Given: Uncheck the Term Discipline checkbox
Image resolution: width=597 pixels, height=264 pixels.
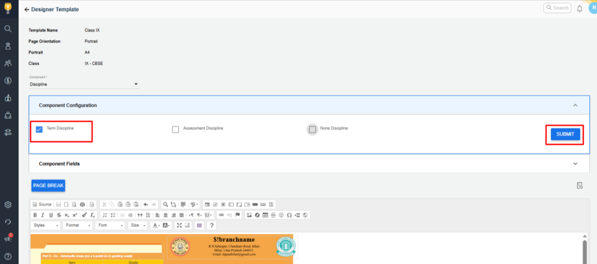Looking at the screenshot, I should pyautogui.click(x=39, y=129).
